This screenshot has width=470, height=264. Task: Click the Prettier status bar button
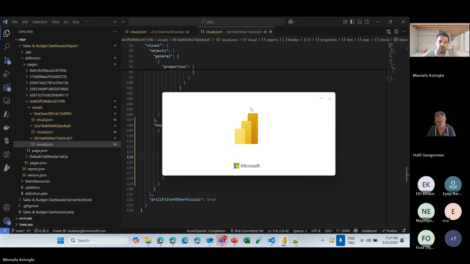(389, 231)
